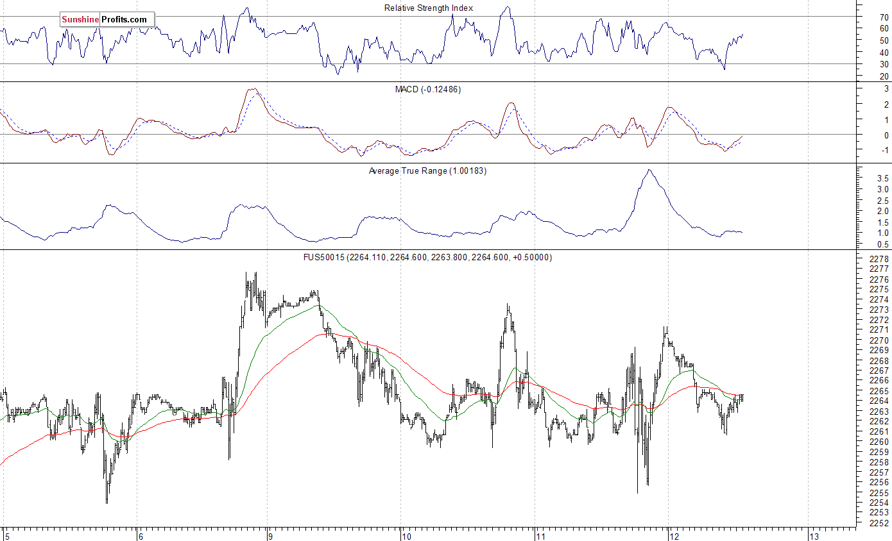892x541 pixels.
Task: Click date label 11 on time axis
Action: [x=540, y=536]
